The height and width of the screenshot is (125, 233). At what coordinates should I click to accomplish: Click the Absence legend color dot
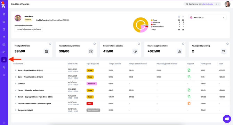(152, 23)
